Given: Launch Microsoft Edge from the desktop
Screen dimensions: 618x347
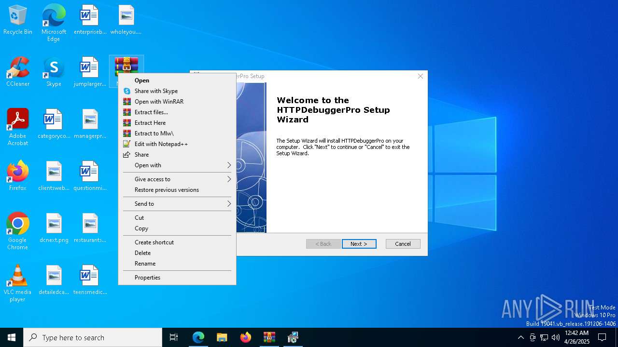Looking at the screenshot, I should click(54, 23).
